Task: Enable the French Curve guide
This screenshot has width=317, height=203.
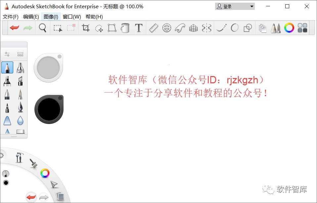Action: pos(180,28)
